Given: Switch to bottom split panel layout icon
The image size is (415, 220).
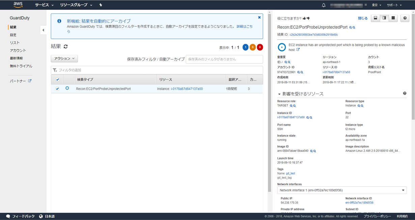Looking at the screenshot, I should (x=375, y=18).
